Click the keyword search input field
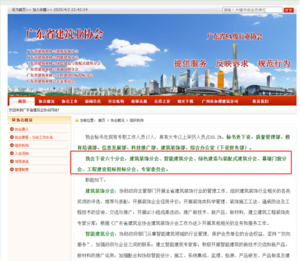This screenshot has height=261, width=300. pos(252,10)
